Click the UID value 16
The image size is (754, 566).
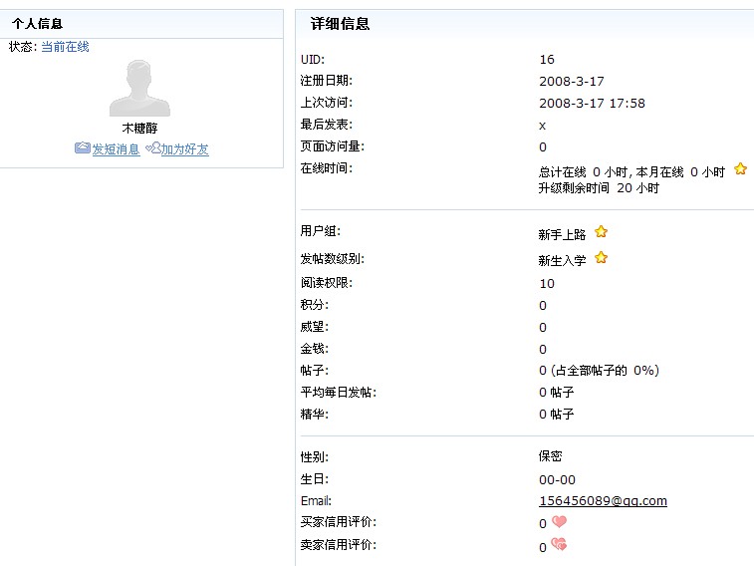point(547,60)
